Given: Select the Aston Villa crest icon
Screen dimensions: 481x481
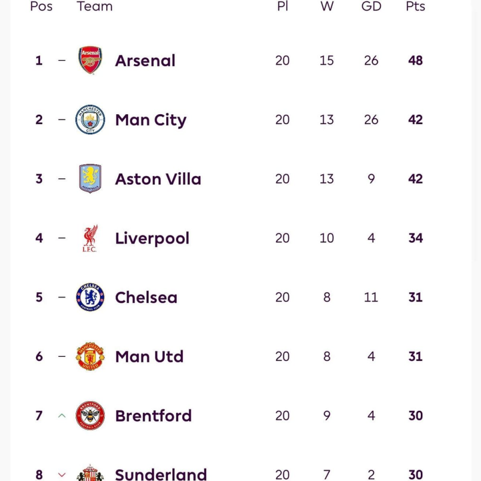Looking at the screenshot, I should click(90, 179).
